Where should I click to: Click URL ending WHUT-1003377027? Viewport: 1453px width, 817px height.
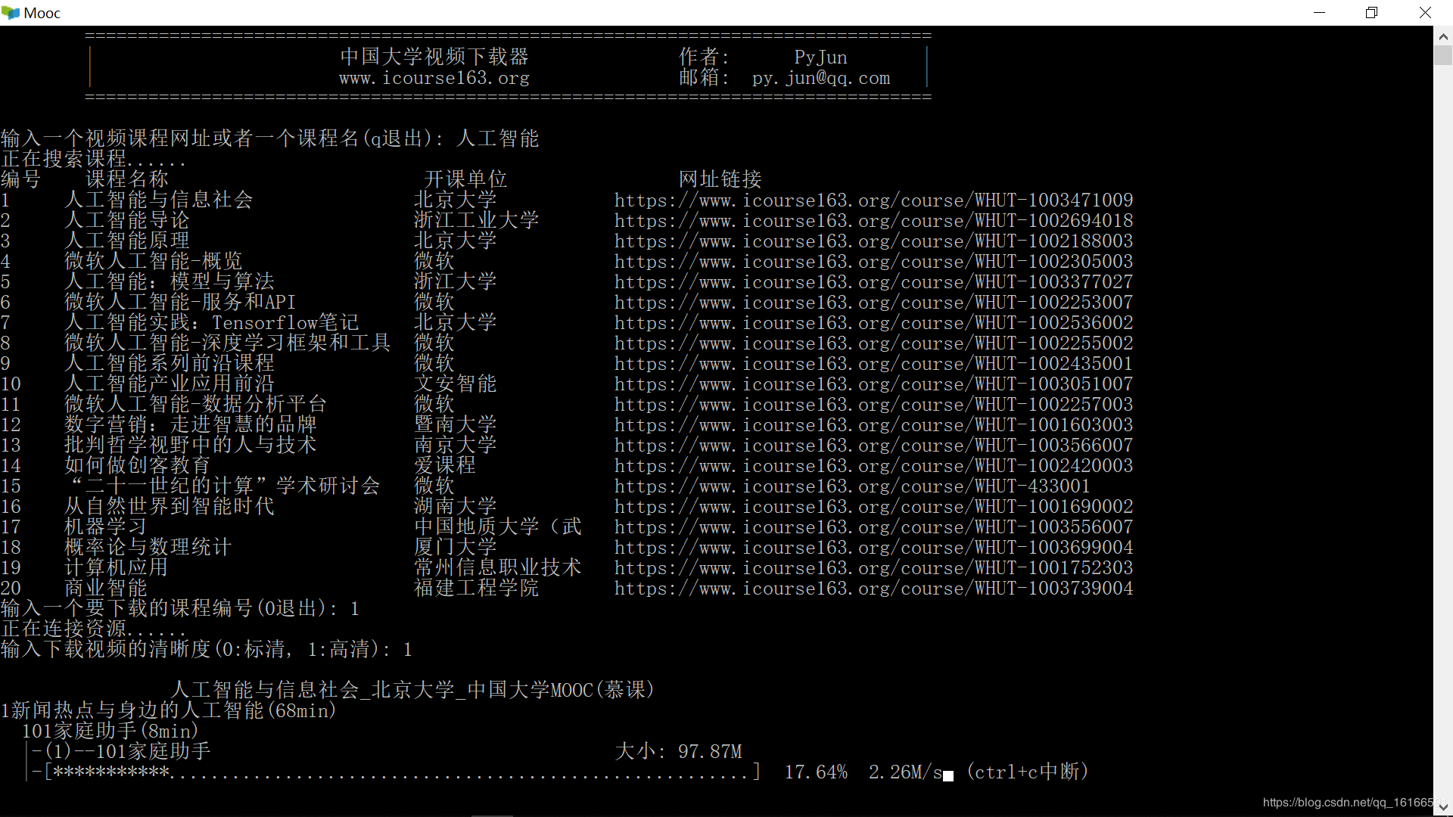[873, 282]
